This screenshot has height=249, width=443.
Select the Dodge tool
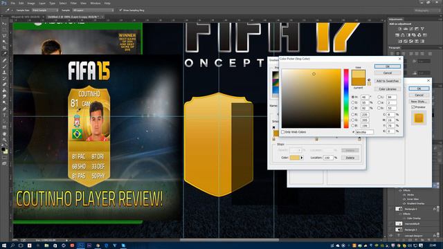[4, 102]
